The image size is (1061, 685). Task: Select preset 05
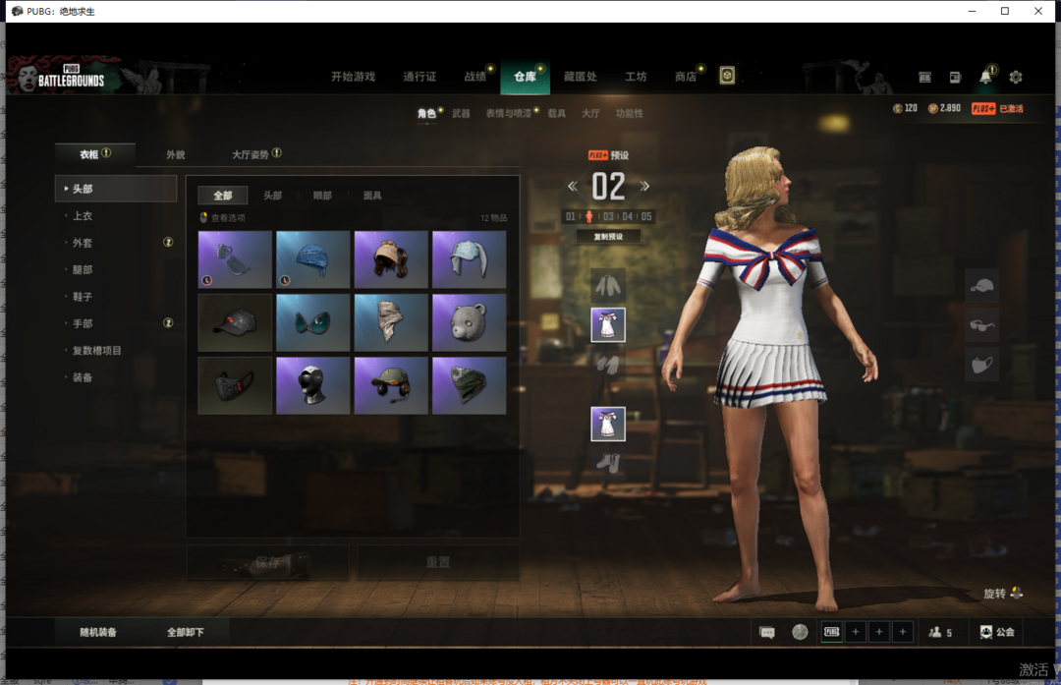(646, 216)
